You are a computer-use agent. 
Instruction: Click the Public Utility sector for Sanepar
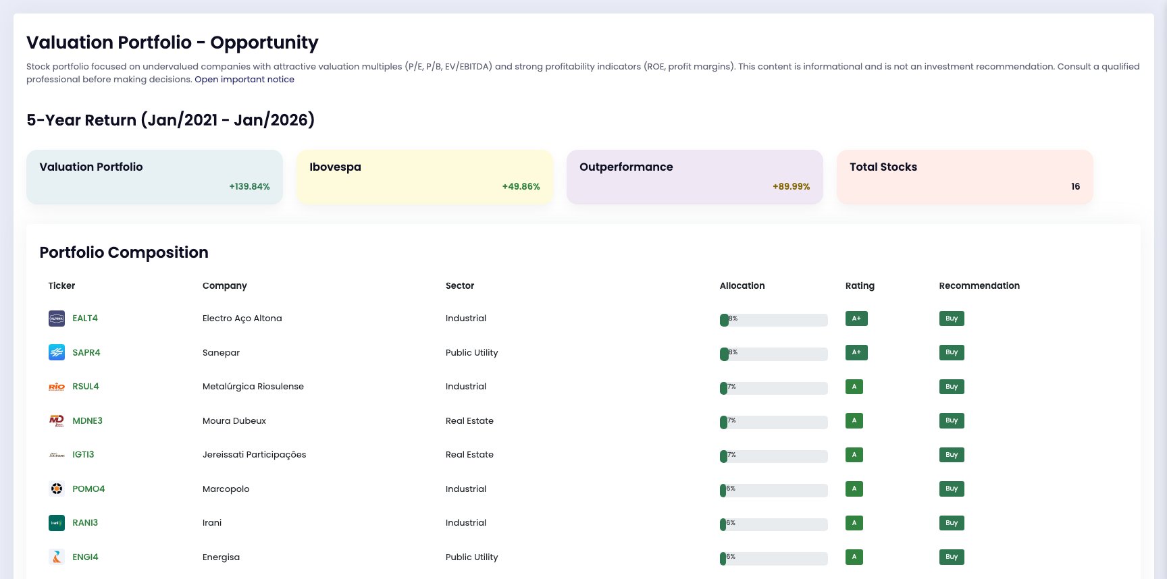tap(472, 352)
